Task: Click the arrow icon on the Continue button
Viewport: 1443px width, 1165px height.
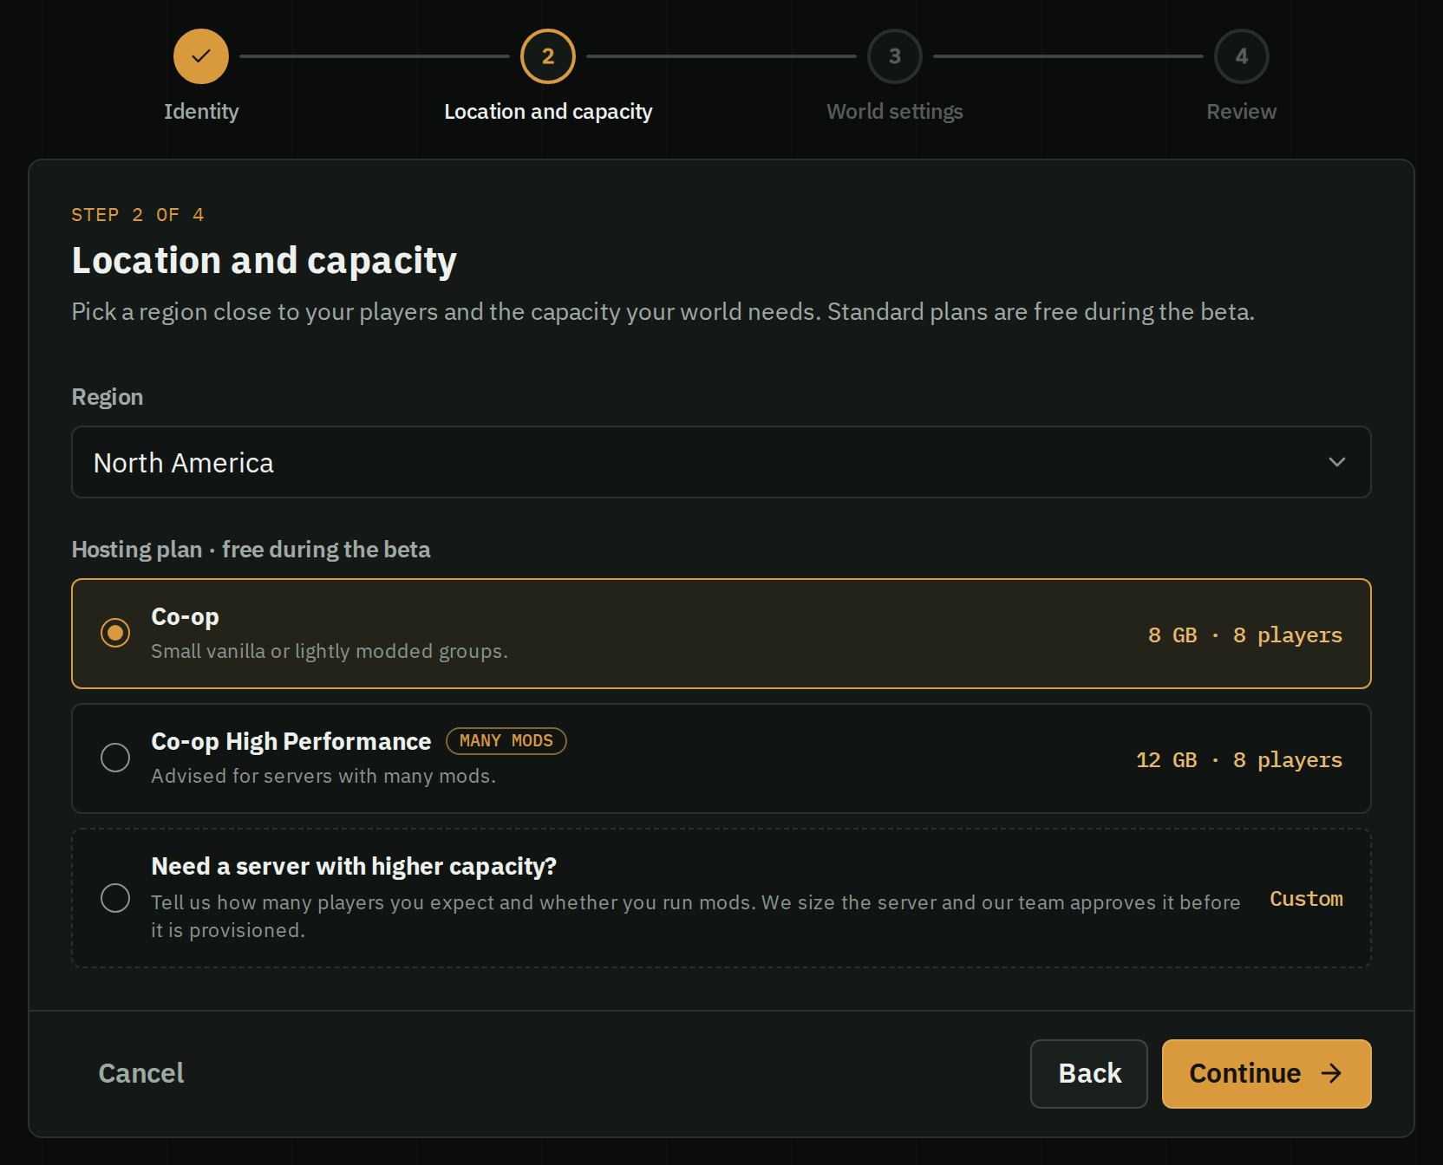Action: (1331, 1074)
